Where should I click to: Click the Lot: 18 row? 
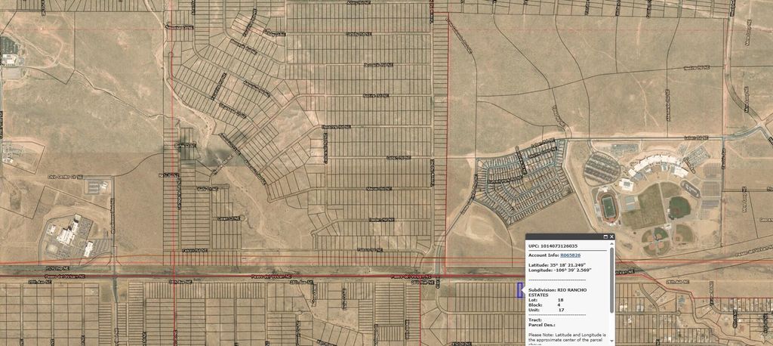click(547, 300)
